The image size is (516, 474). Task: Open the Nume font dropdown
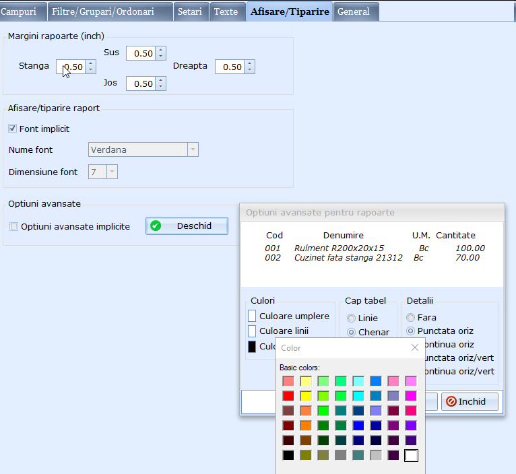click(x=193, y=149)
